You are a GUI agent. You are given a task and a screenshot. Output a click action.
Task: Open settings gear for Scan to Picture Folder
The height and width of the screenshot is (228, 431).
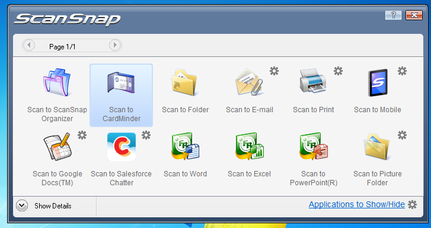pos(402,135)
